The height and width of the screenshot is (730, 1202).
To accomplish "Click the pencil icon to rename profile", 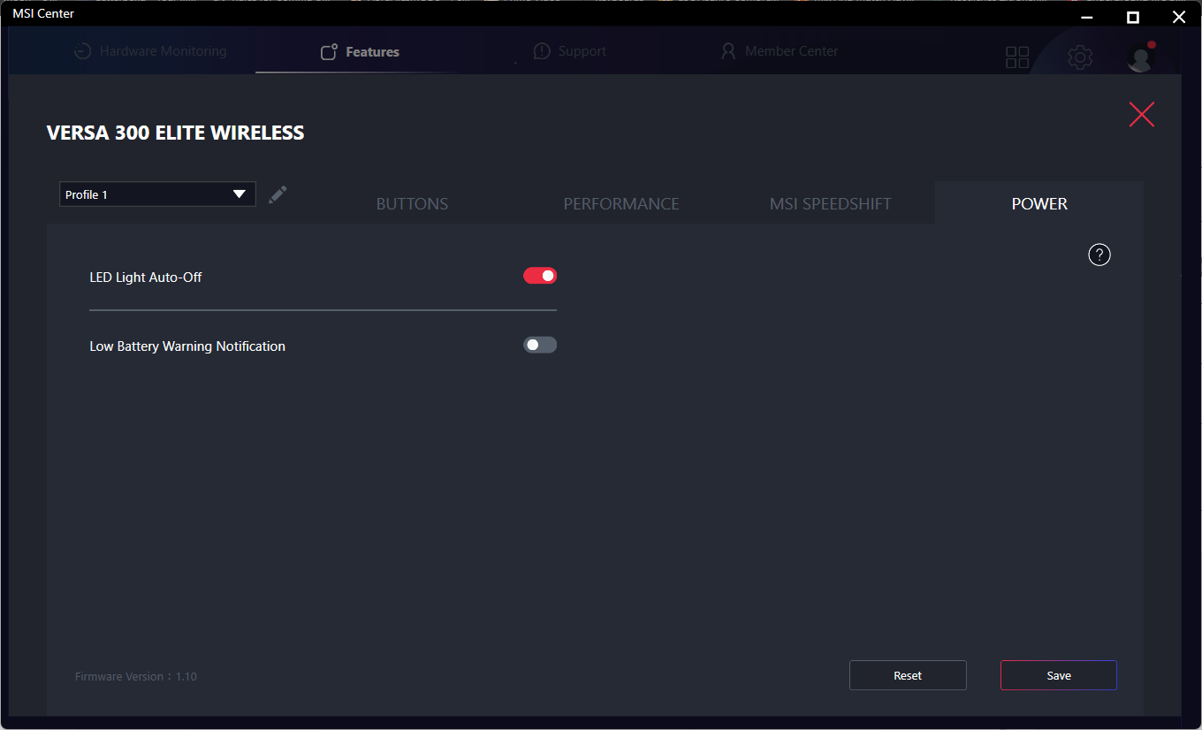I will [278, 194].
